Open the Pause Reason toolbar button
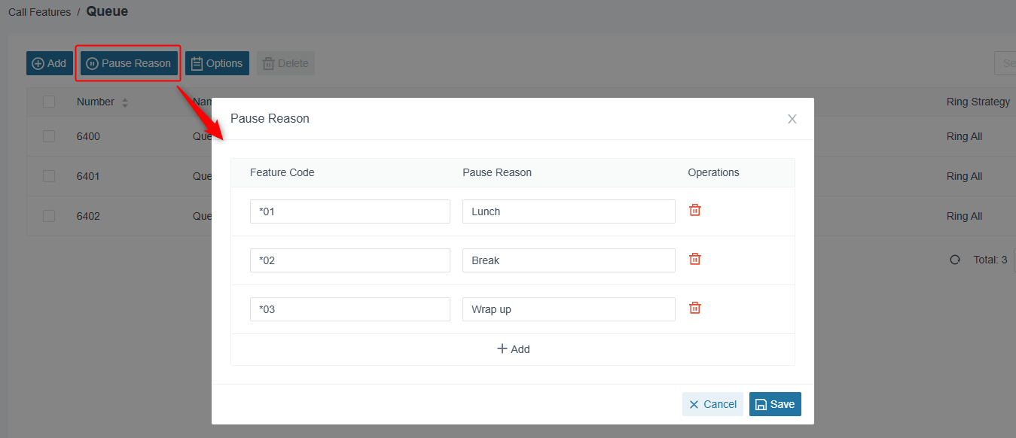 coord(129,63)
